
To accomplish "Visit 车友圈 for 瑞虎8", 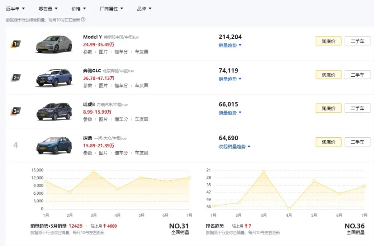I will point(141,119).
